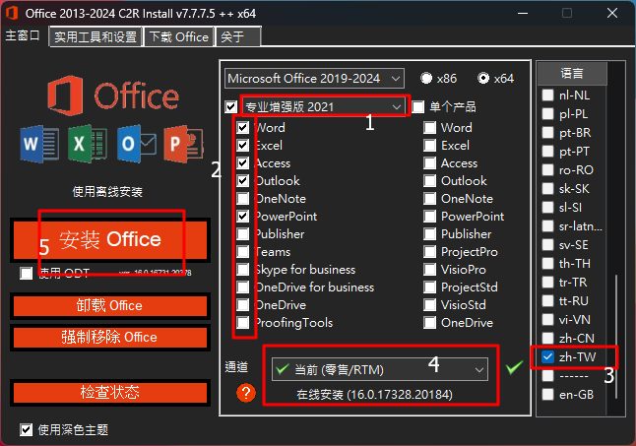Check single product OneDrive checkbox
Image resolution: width=636 pixels, height=446 pixels.
[429, 323]
